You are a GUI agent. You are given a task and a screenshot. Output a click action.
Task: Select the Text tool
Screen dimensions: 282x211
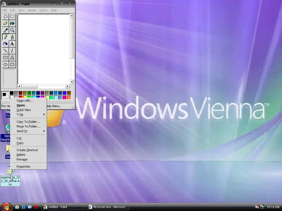(x=12, y=44)
